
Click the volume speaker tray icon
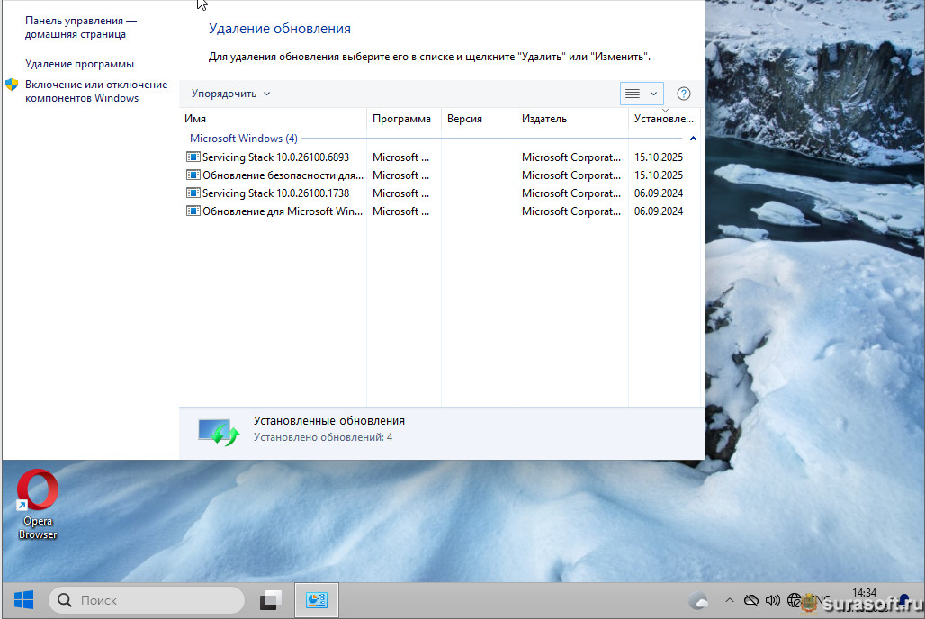coord(772,600)
